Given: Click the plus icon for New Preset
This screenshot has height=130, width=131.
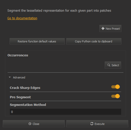Looking at the screenshot, I should 103,28.
